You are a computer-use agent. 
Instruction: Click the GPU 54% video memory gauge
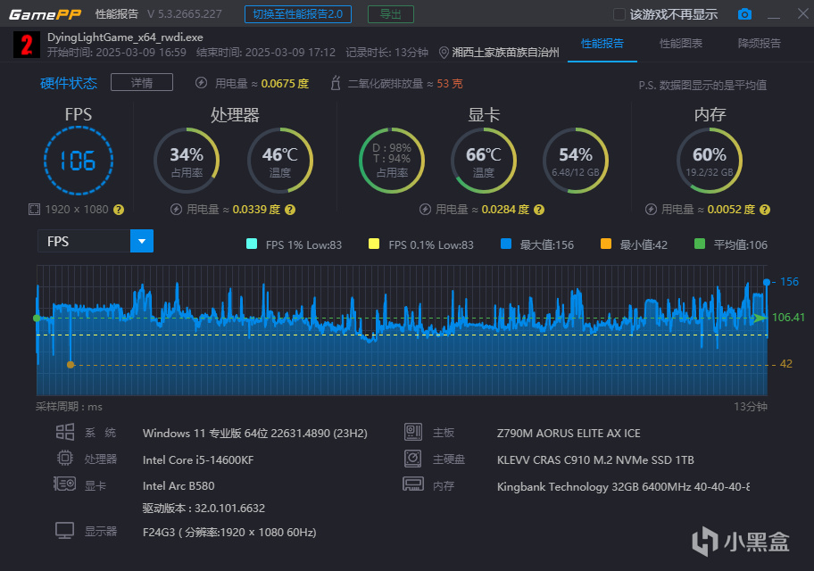pos(575,161)
